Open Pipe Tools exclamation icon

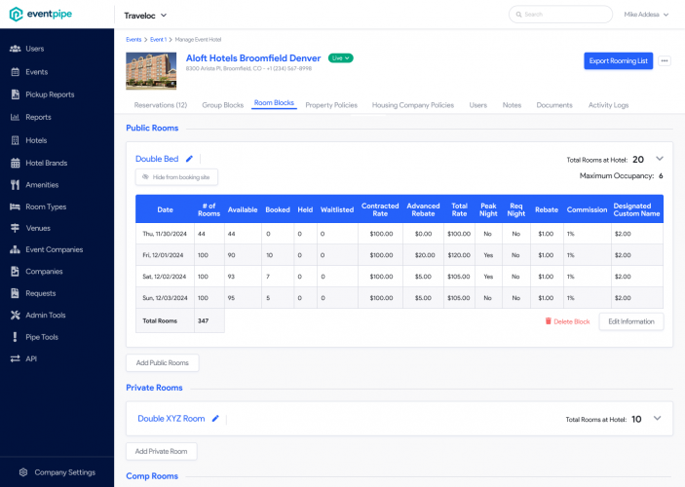pyautogui.click(x=16, y=337)
